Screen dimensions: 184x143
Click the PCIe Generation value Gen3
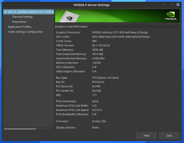[95, 101]
